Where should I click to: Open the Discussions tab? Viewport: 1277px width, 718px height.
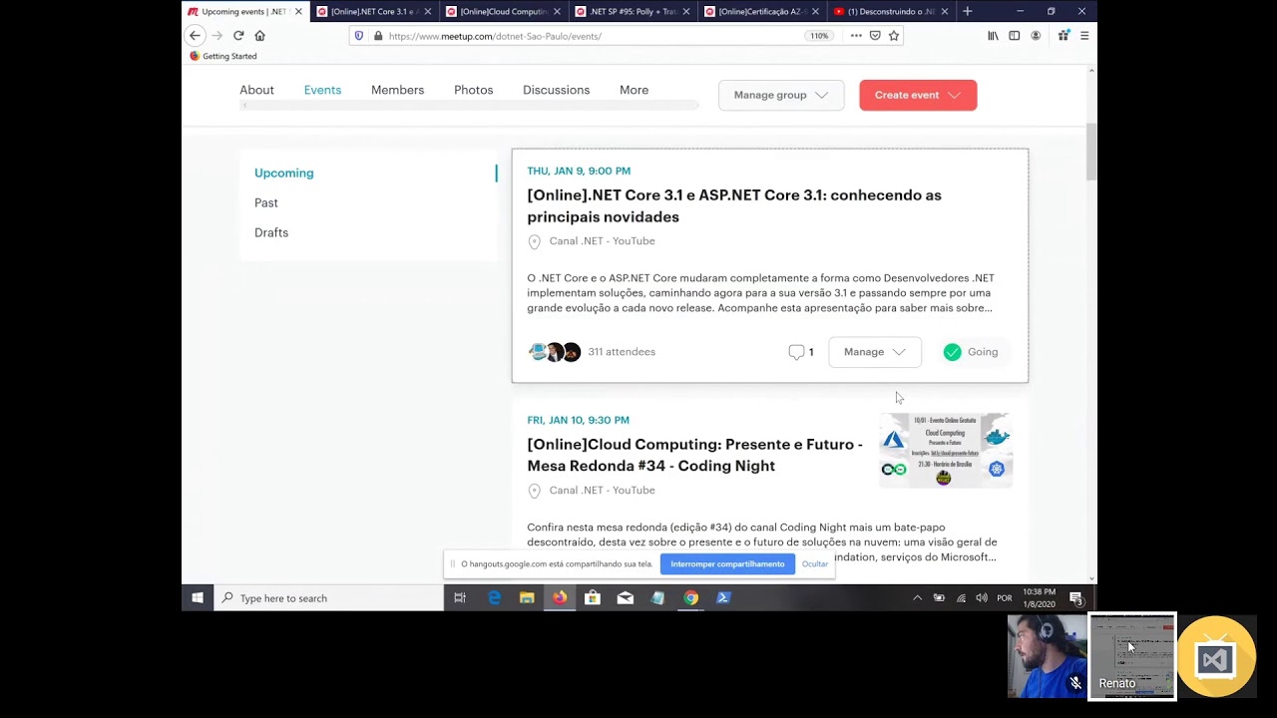[556, 90]
